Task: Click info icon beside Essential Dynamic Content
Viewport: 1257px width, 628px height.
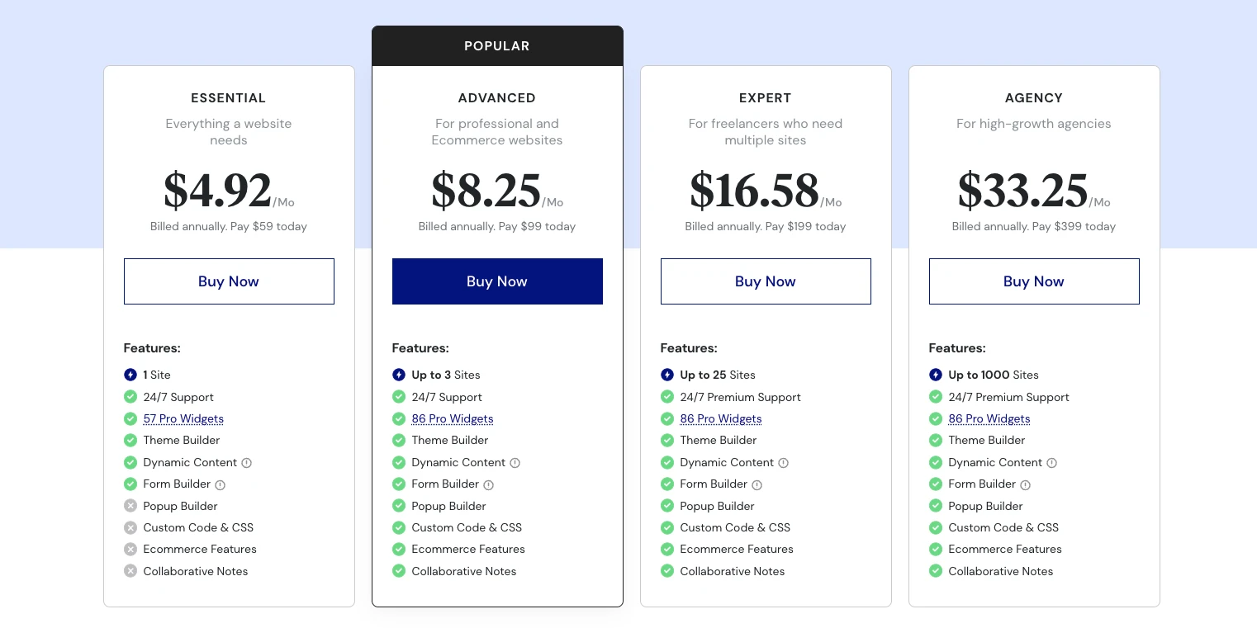Action: point(246,463)
